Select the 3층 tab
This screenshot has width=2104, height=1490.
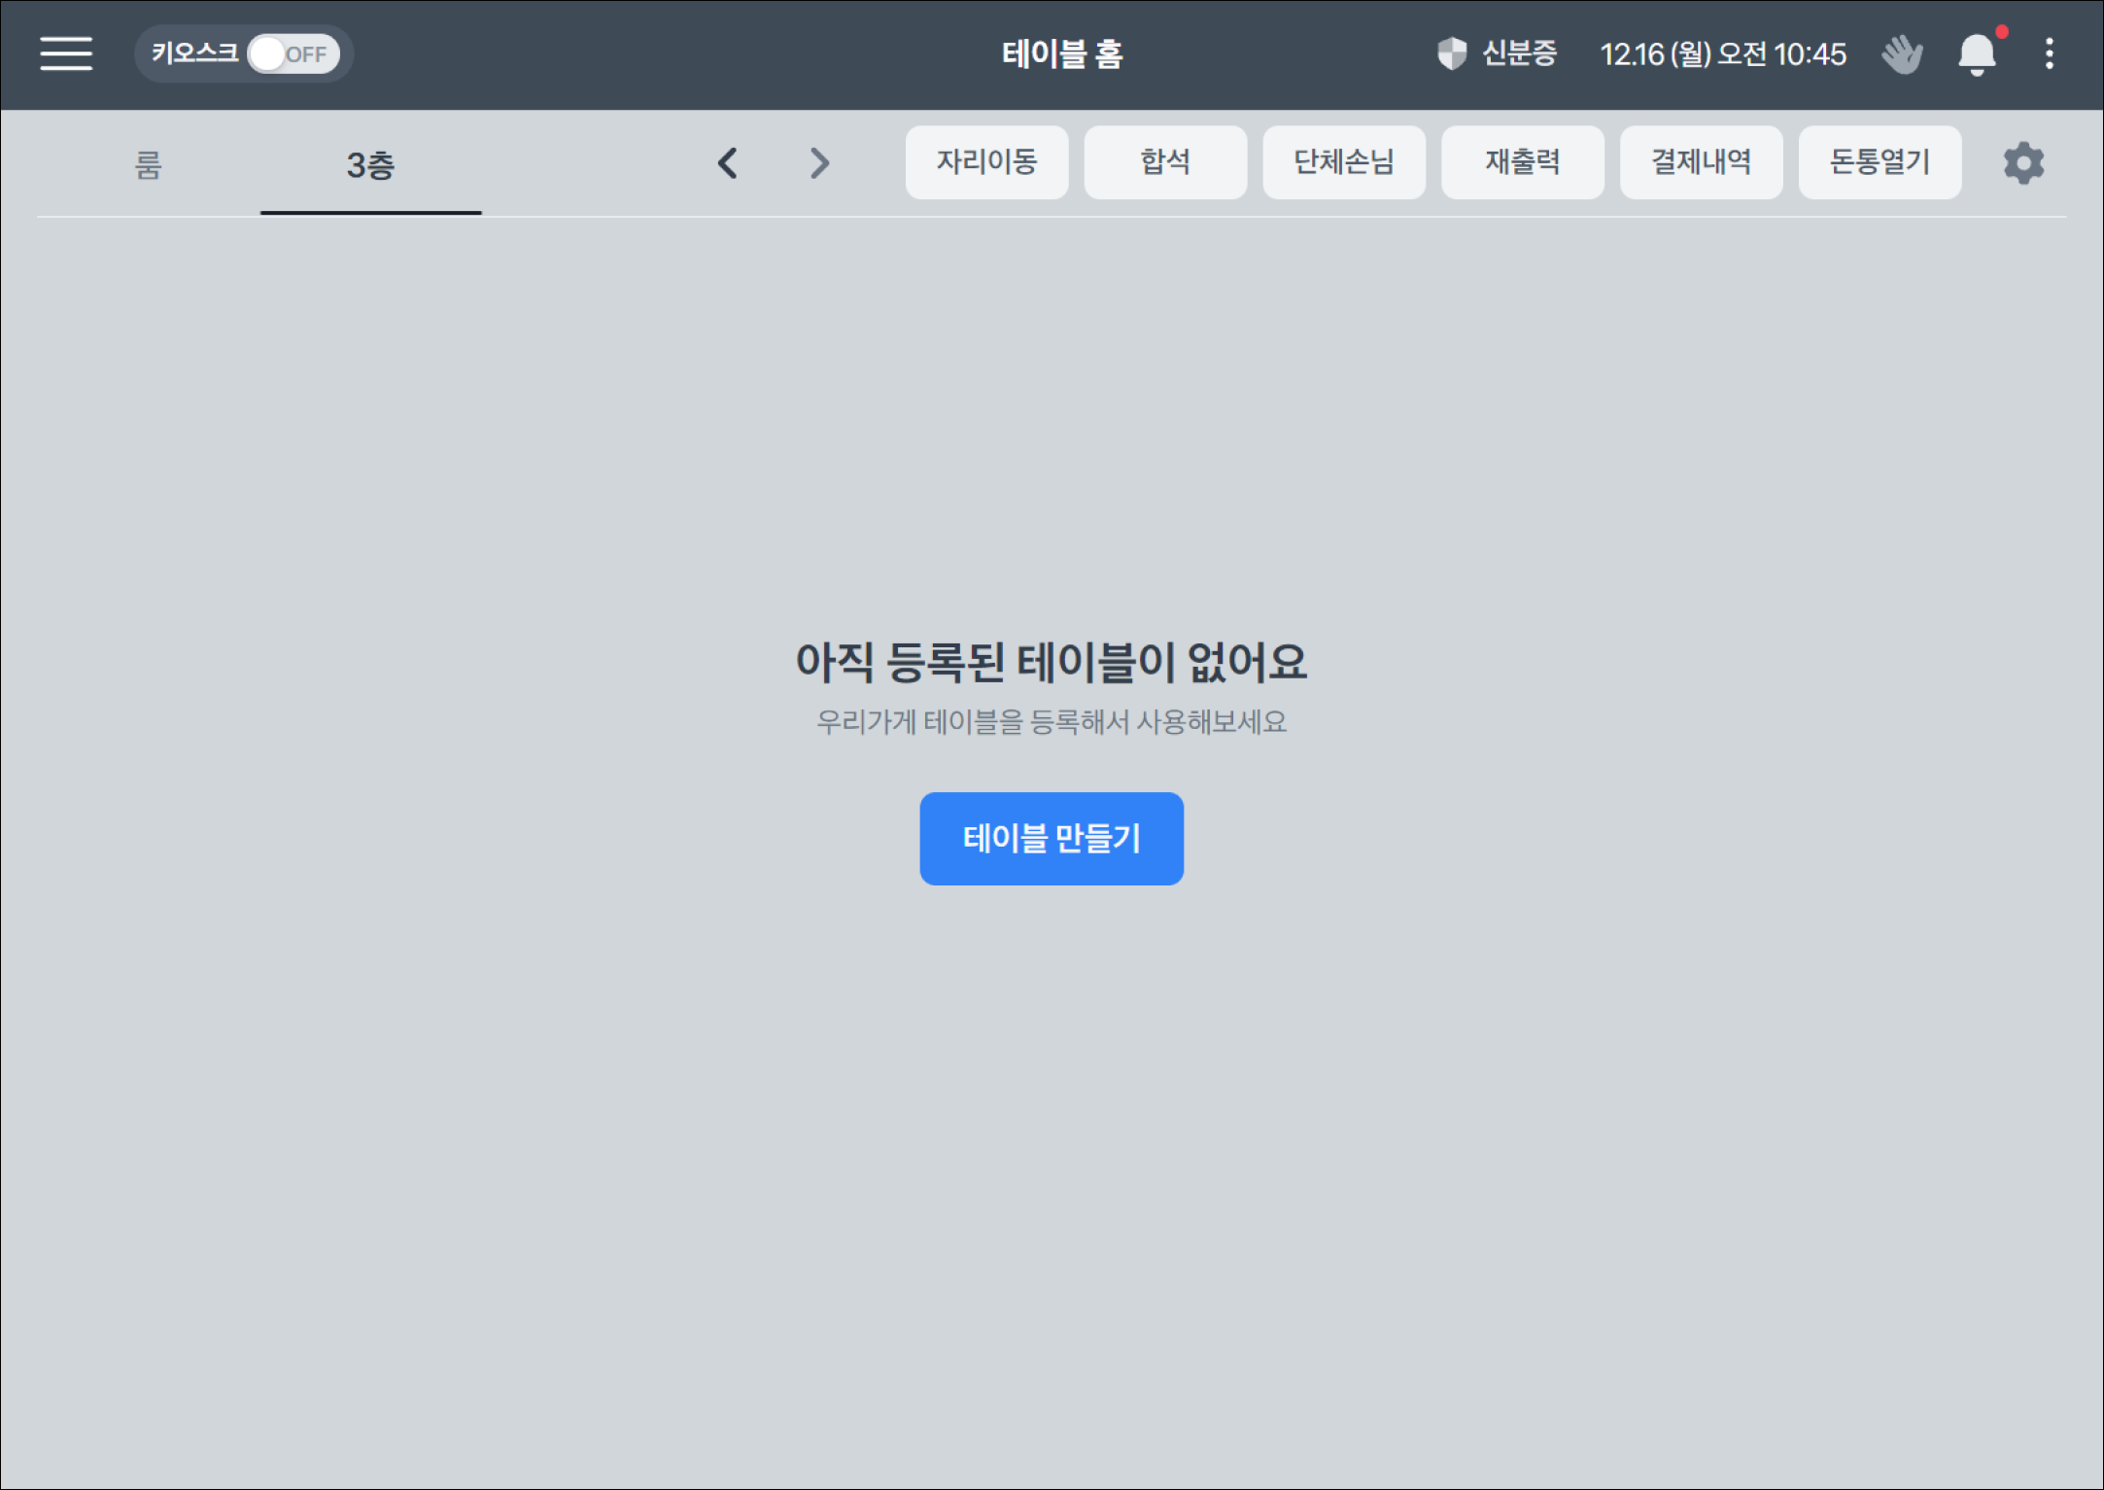(370, 164)
